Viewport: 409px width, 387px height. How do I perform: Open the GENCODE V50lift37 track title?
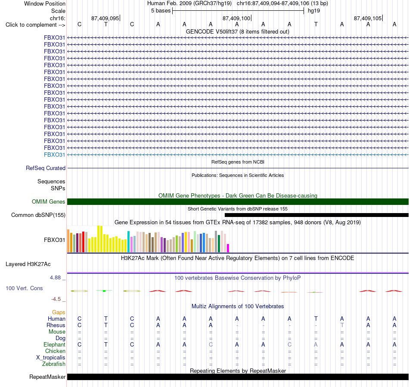(238, 31)
